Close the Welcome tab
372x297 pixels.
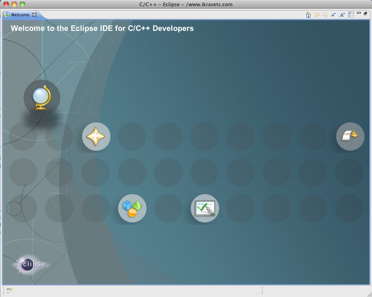point(34,15)
